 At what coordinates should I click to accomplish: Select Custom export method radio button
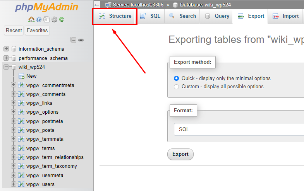click(177, 87)
